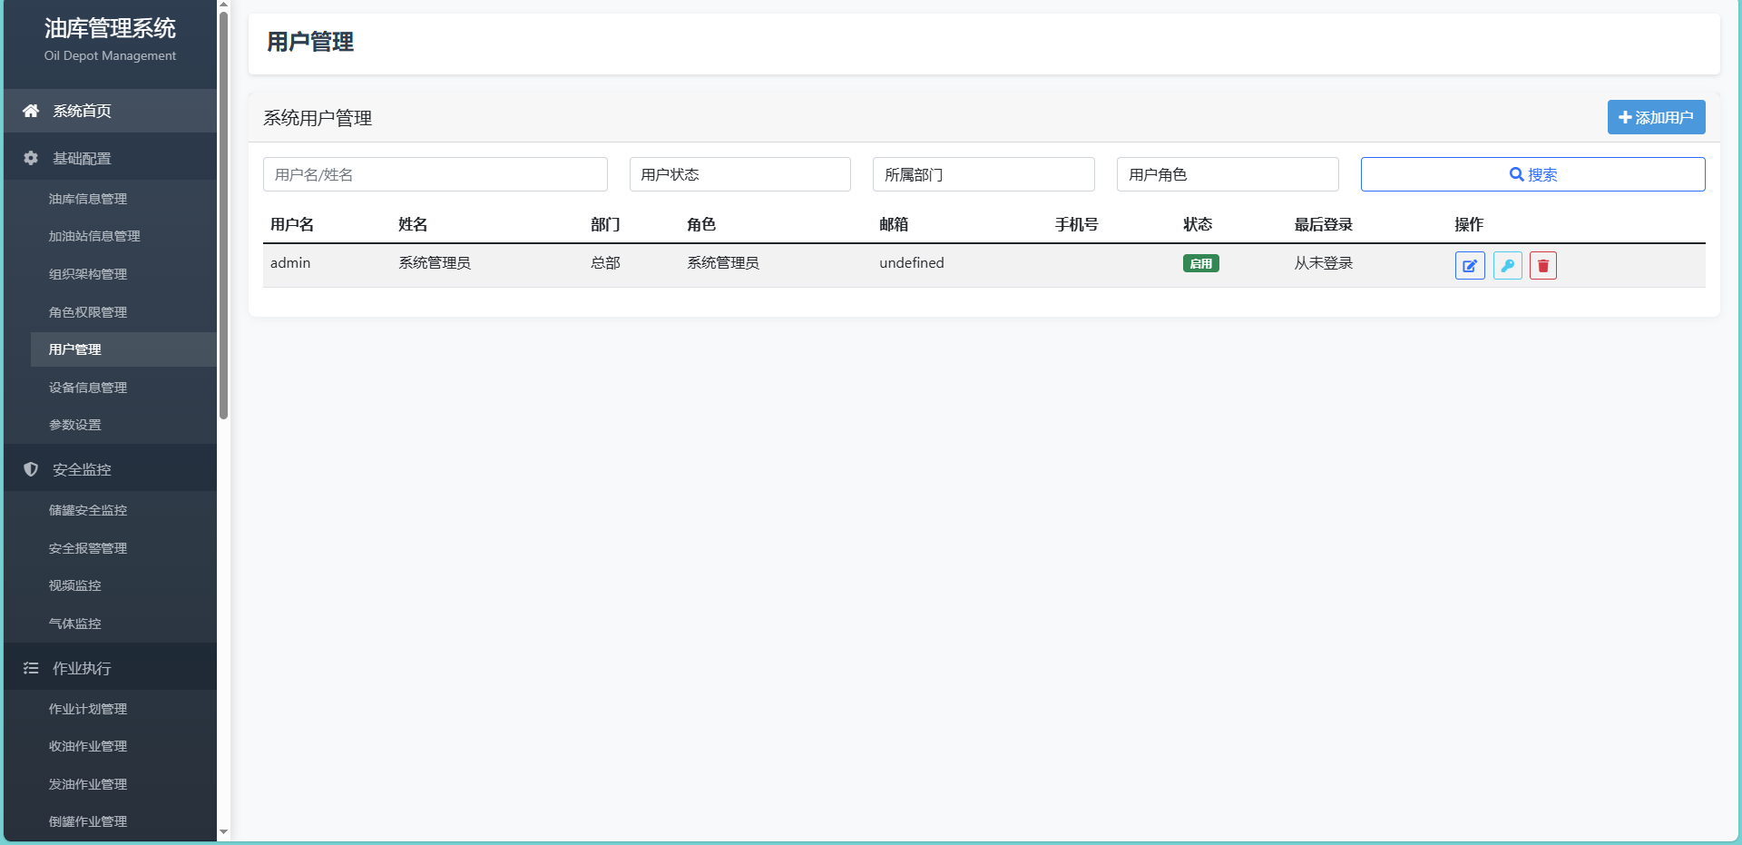Open the 用户状态 dropdown filter
The height and width of the screenshot is (845, 1742).
739,174
